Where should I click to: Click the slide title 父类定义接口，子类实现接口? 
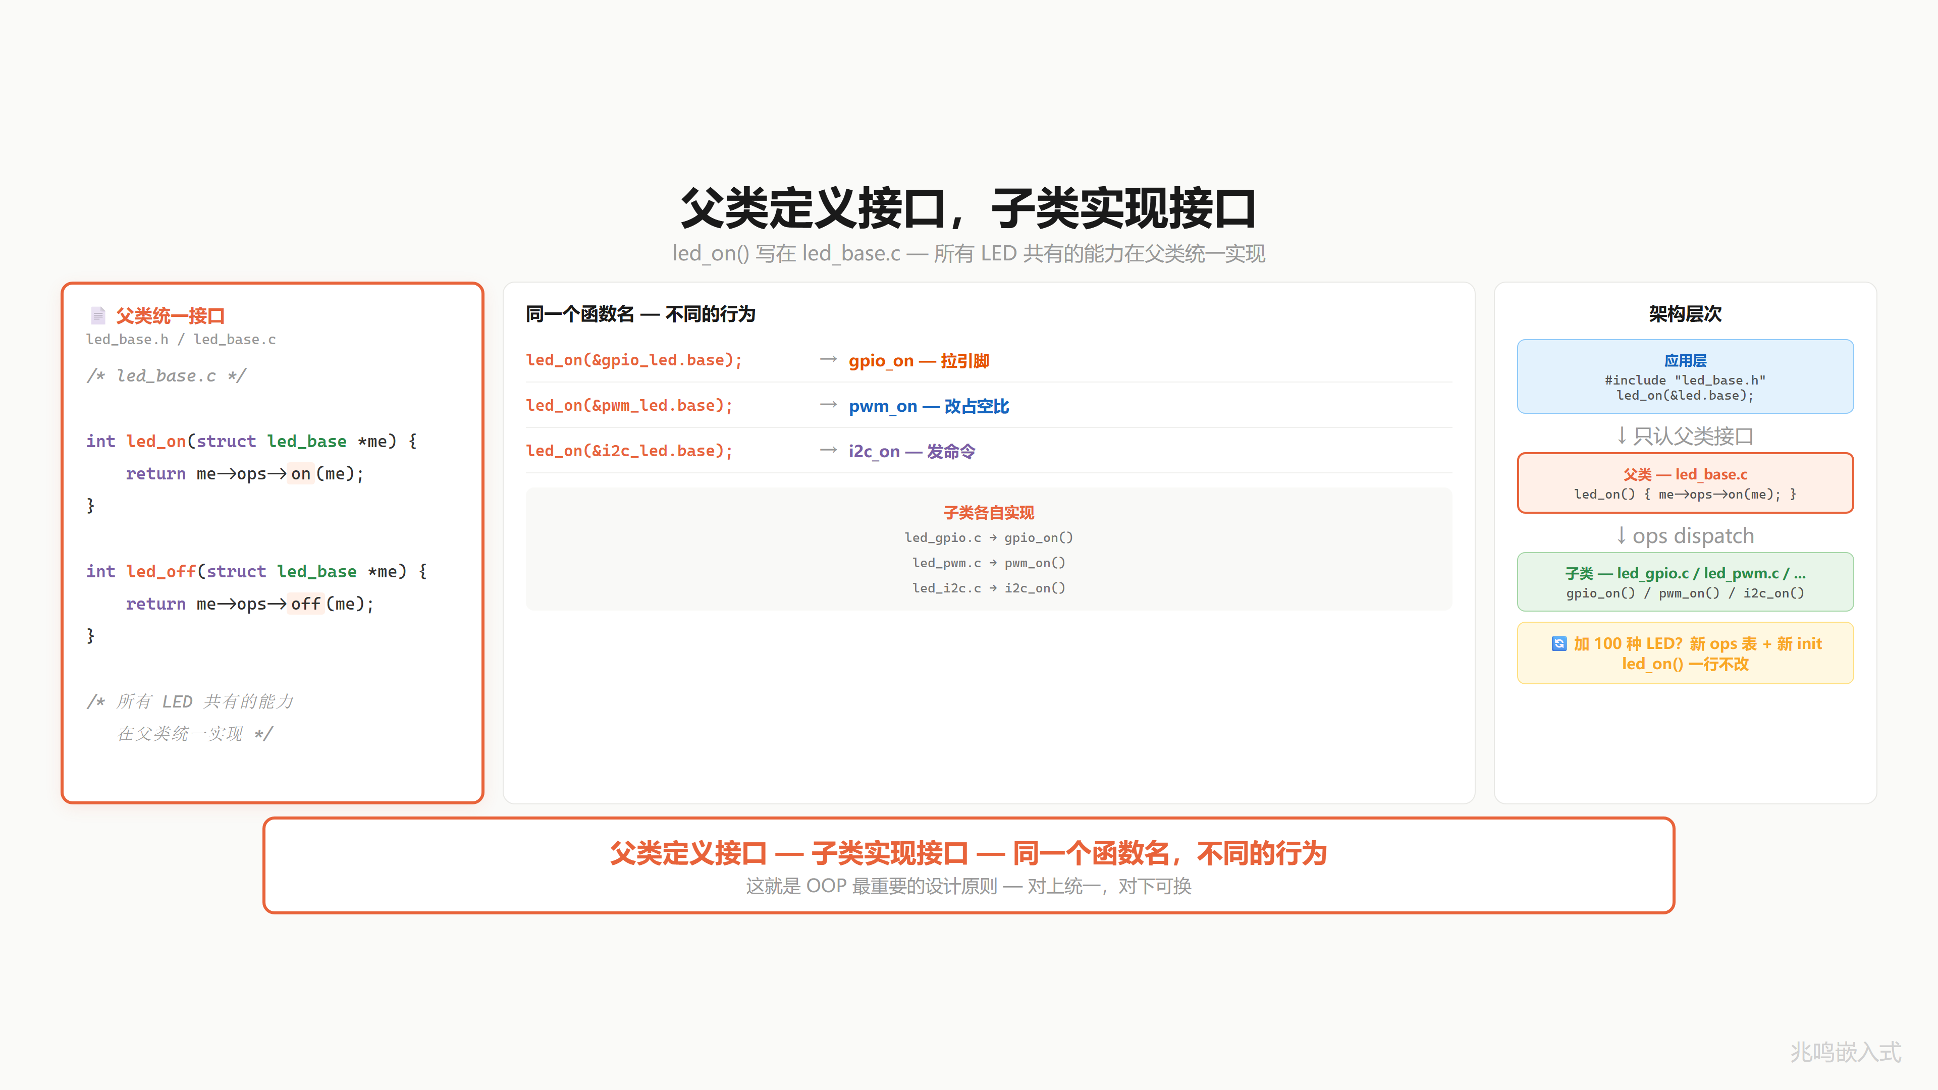969,208
